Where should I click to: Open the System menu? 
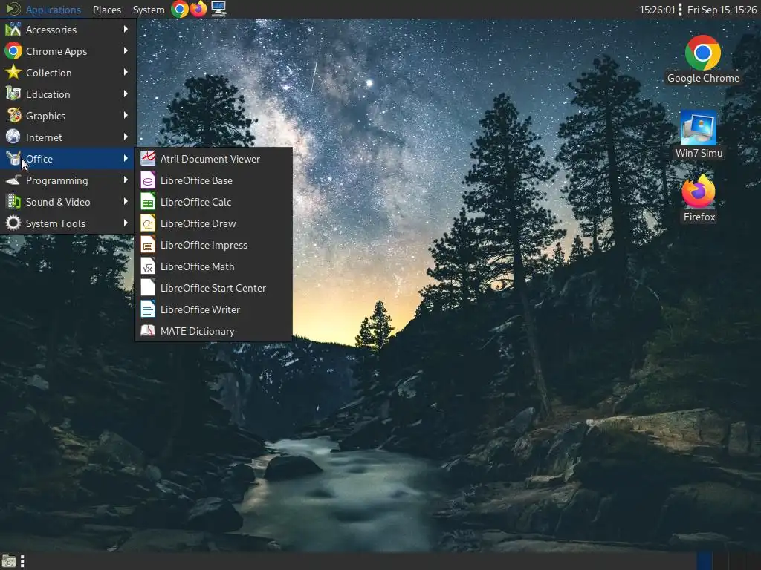pyautogui.click(x=149, y=10)
